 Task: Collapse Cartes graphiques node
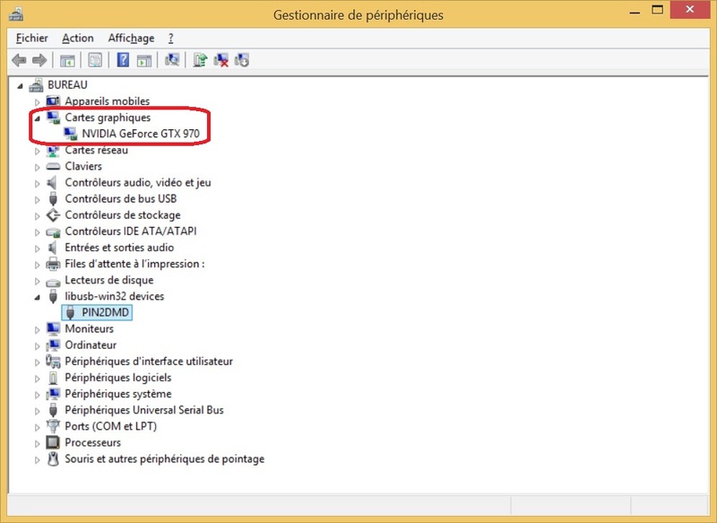[x=37, y=118]
